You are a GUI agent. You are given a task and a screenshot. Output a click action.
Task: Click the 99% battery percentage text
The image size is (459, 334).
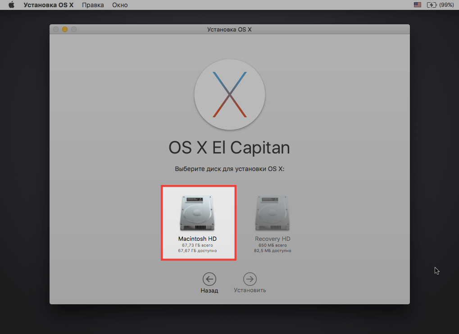[447, 5]
